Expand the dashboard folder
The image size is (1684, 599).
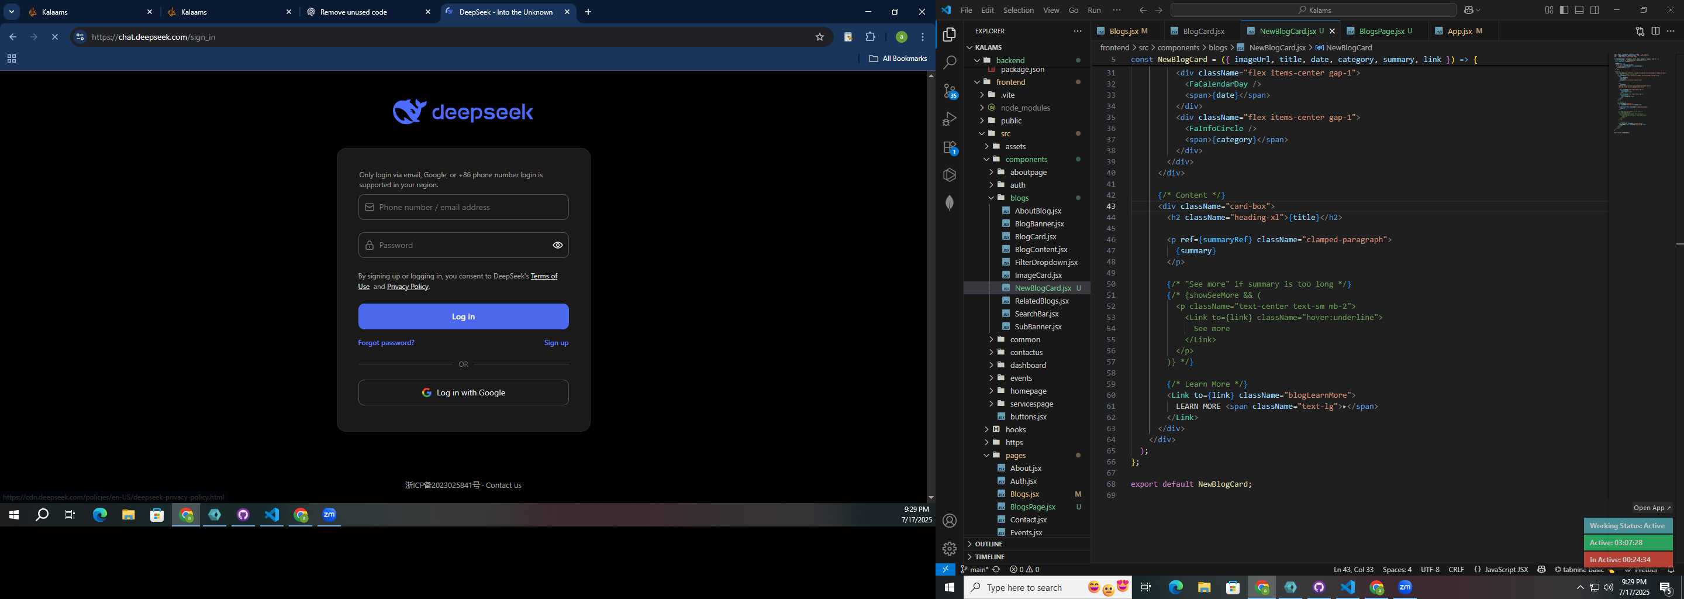pos(991,366)
